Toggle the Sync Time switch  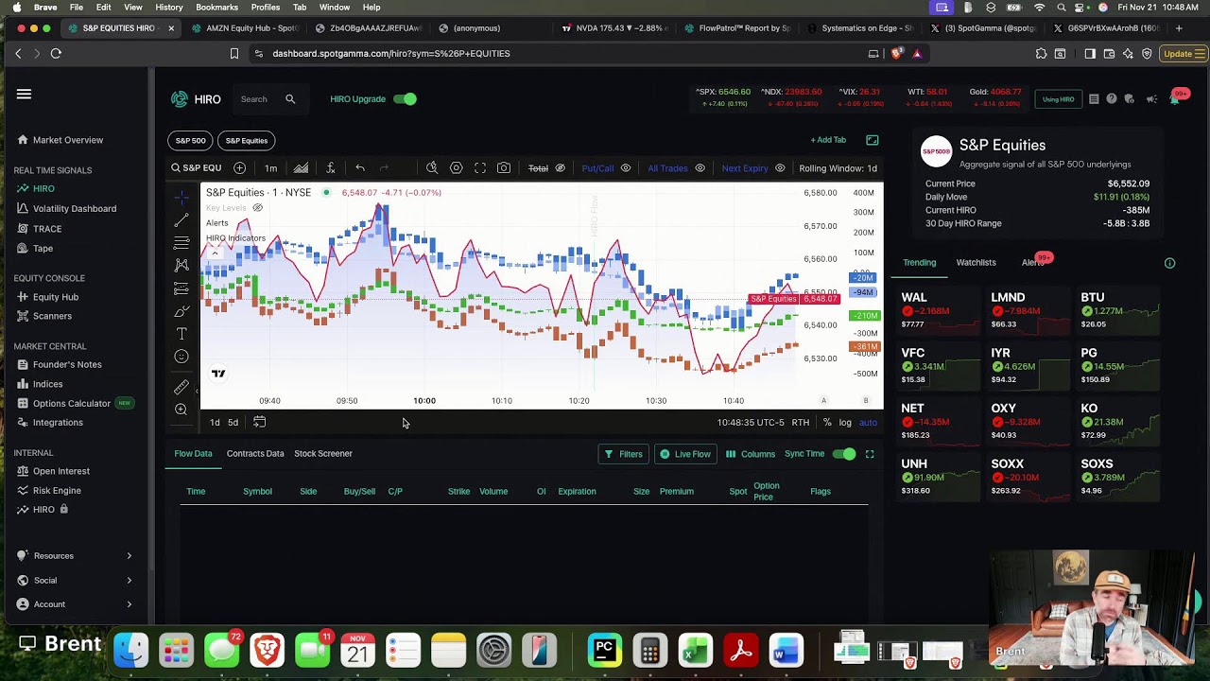[844, 454]
